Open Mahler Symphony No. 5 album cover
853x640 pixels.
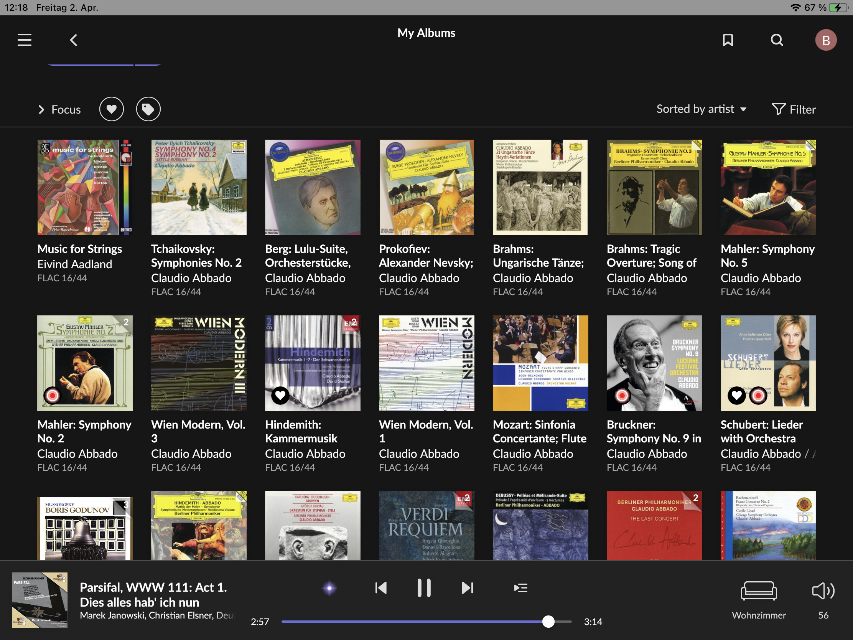(768, 188)
